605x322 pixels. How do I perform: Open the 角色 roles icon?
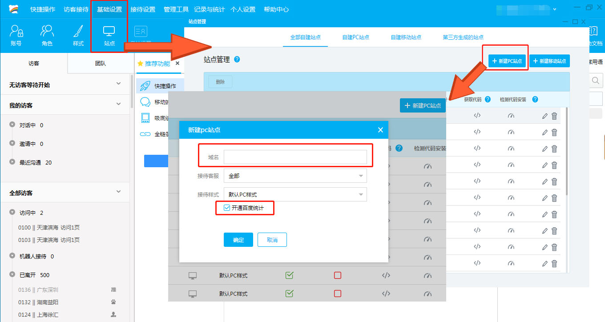[47, 32]
